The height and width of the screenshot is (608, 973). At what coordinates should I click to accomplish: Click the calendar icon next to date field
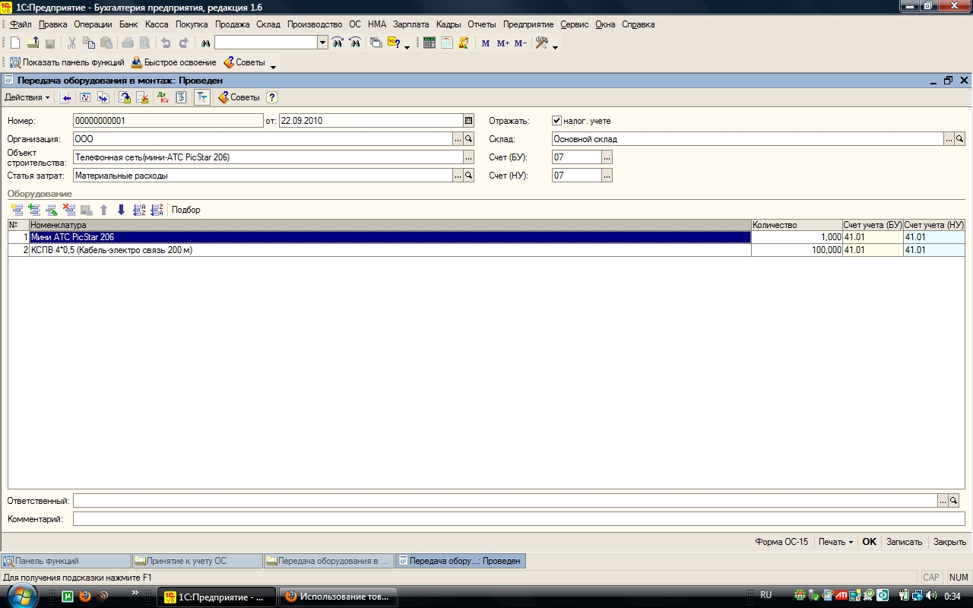click(468, 121)
